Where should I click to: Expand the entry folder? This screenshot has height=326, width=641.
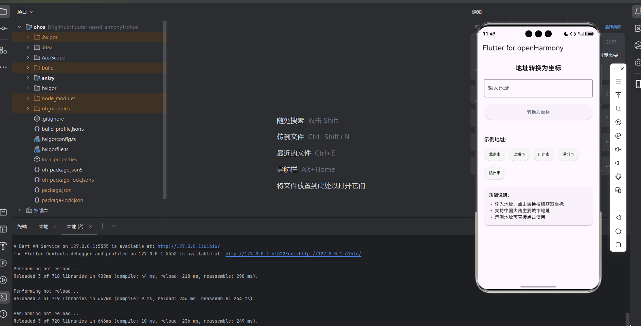28,78
